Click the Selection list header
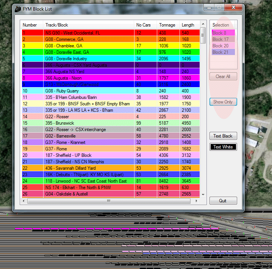272x269 pixels. click(222, 25)
